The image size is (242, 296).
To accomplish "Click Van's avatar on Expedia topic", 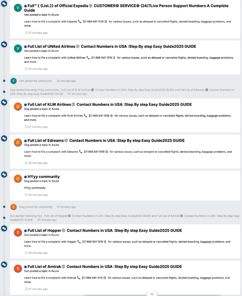I will (x=18, y=8).
